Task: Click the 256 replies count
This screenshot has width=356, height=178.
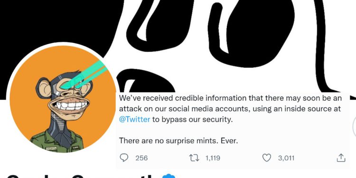Action: click(141, 158)
